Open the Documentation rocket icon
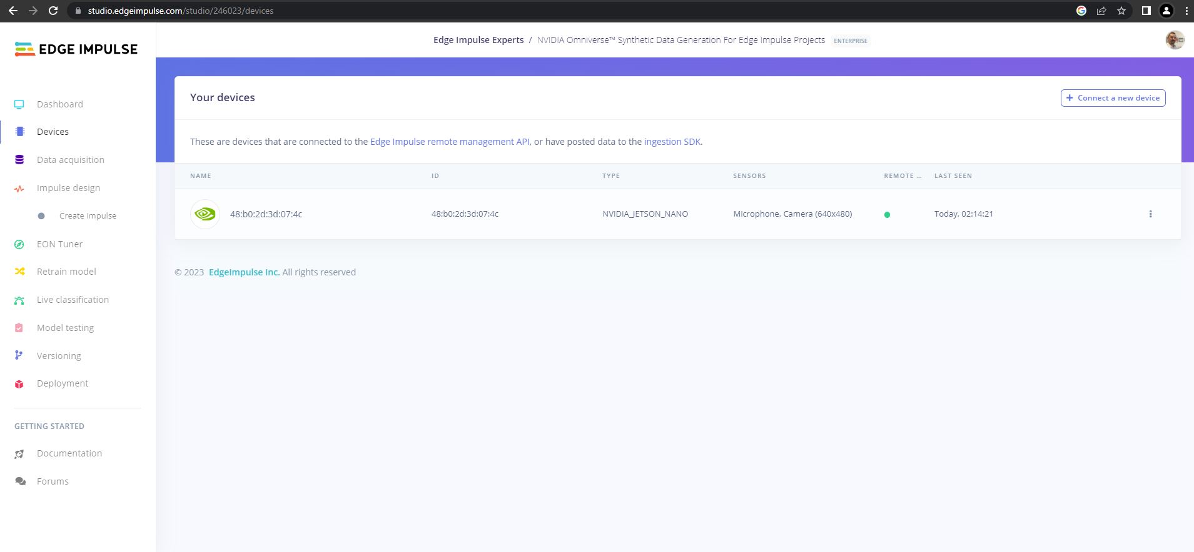The height and width of the screenshot is (552, 1194). tap(19, 454)
